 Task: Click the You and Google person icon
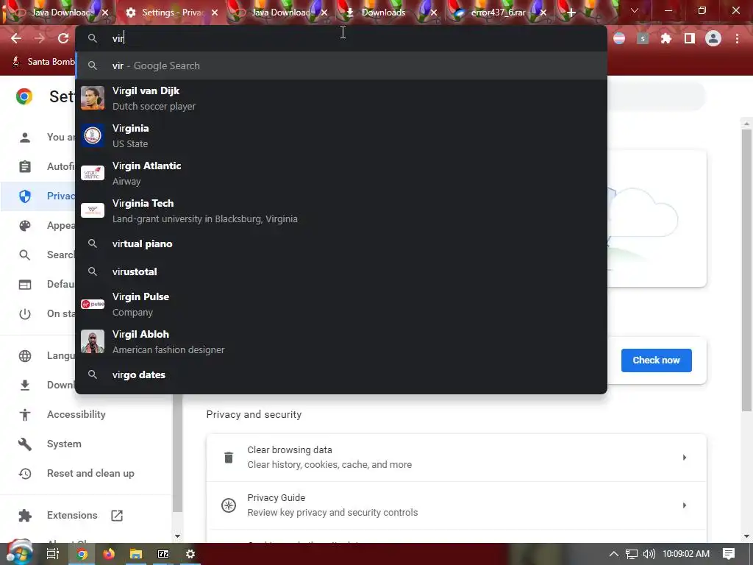(25, 138)
